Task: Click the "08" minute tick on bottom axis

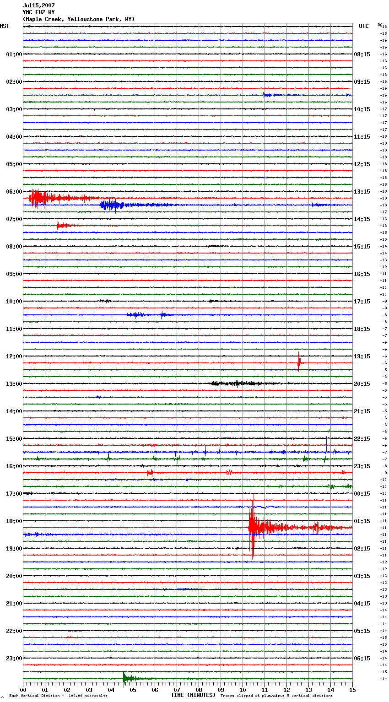Action: pyautogui.click(x=199, y=690)
